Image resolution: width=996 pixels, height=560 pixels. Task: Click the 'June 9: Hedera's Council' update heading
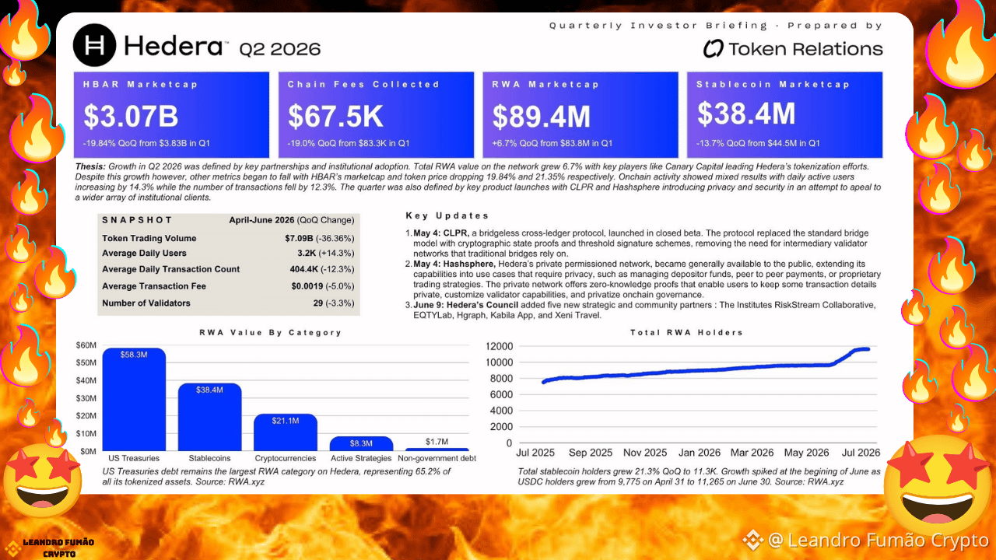[x=472, y=304]
